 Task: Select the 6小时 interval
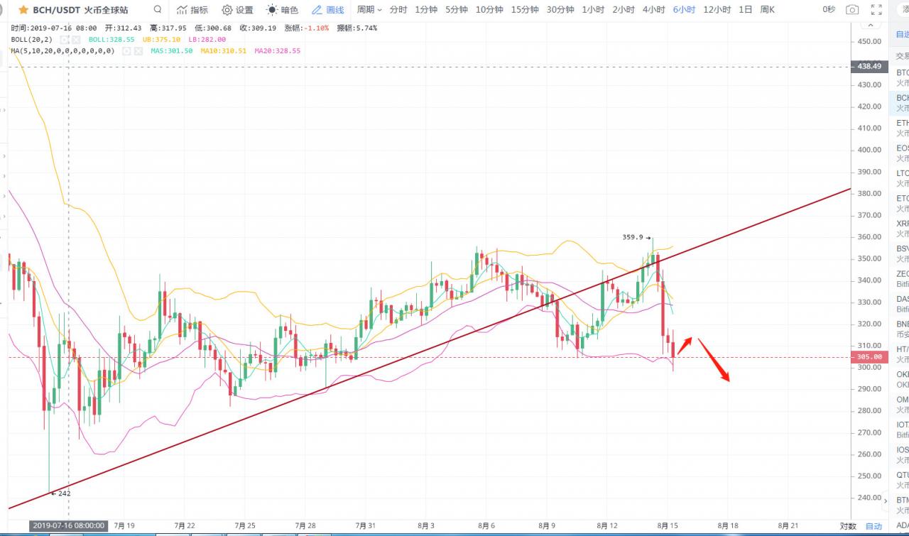[x=684, y=10]
